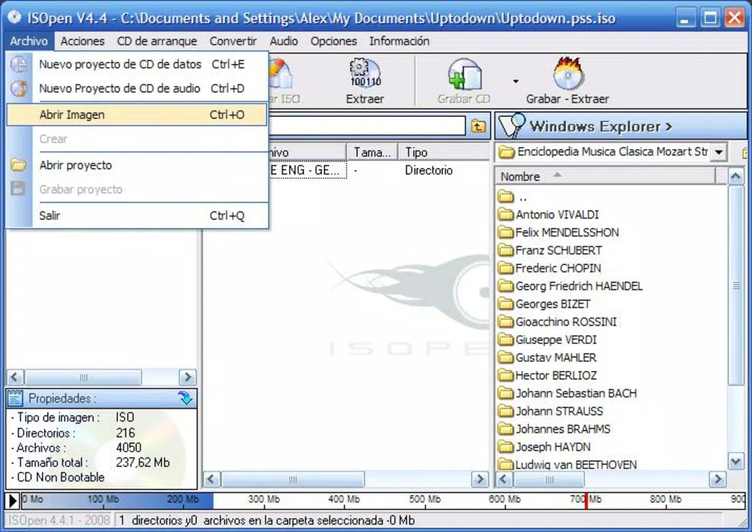Open the Convertir menu

coord(233,41)
